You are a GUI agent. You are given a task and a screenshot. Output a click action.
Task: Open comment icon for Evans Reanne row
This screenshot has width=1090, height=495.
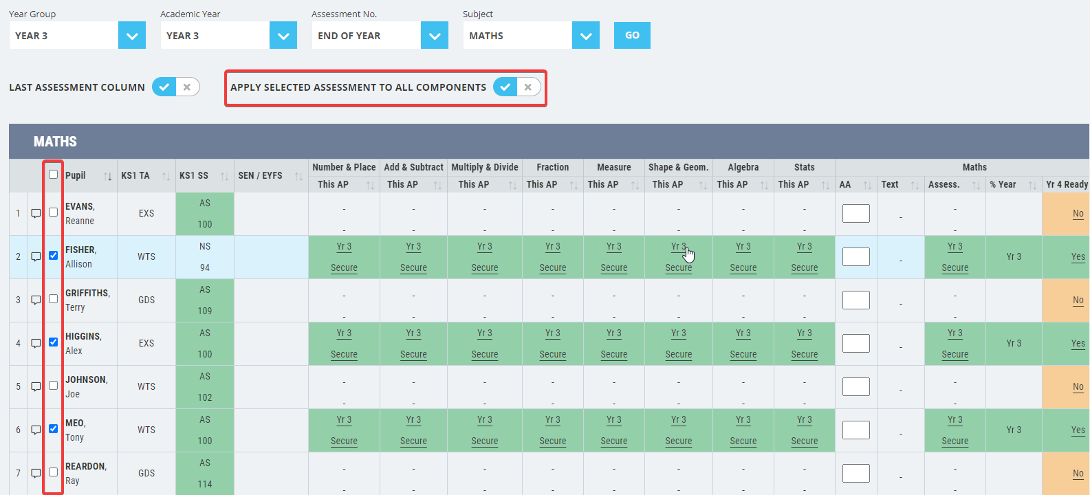(36, 213)
